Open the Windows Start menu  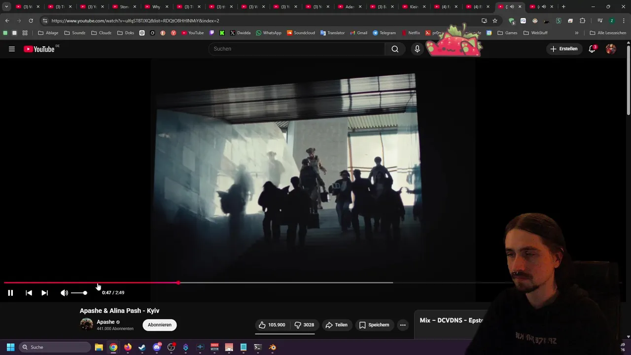pyautogui.click(x=10, y=347)
